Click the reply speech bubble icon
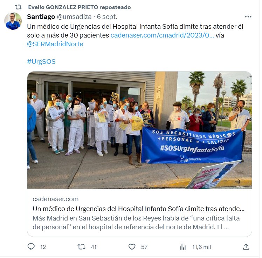The image size is (262, 258). (31, 247)
